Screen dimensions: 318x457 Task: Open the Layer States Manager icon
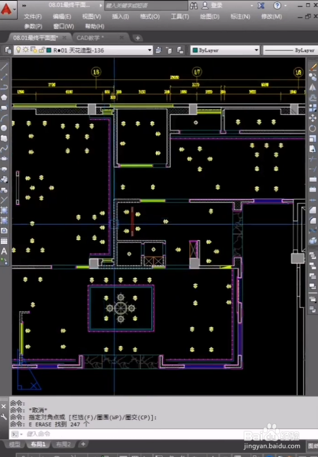point(180,50)
